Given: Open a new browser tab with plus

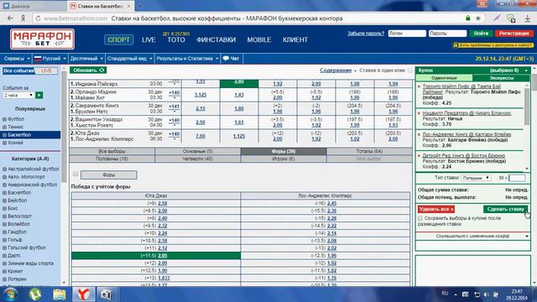Looking at the screenshot, I should pyautogui.click(x=140, y=6).
